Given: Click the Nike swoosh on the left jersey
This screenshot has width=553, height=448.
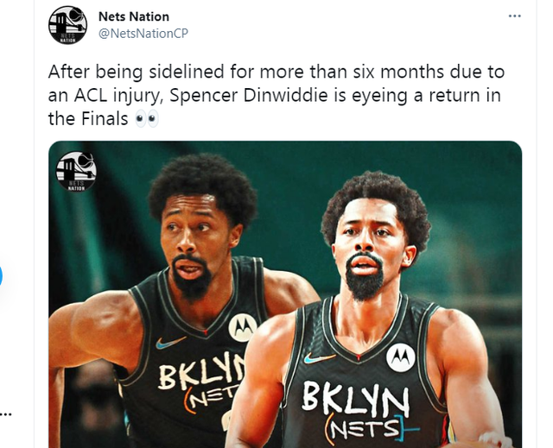Looking at the screenshot, I should point(170,343).
